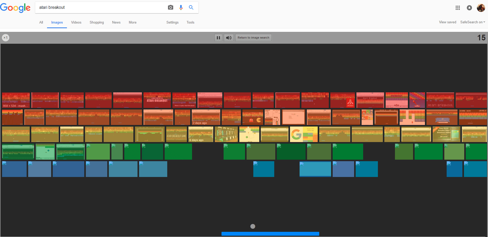
Task: View Google notifications bell
Action: click(469, 8)
